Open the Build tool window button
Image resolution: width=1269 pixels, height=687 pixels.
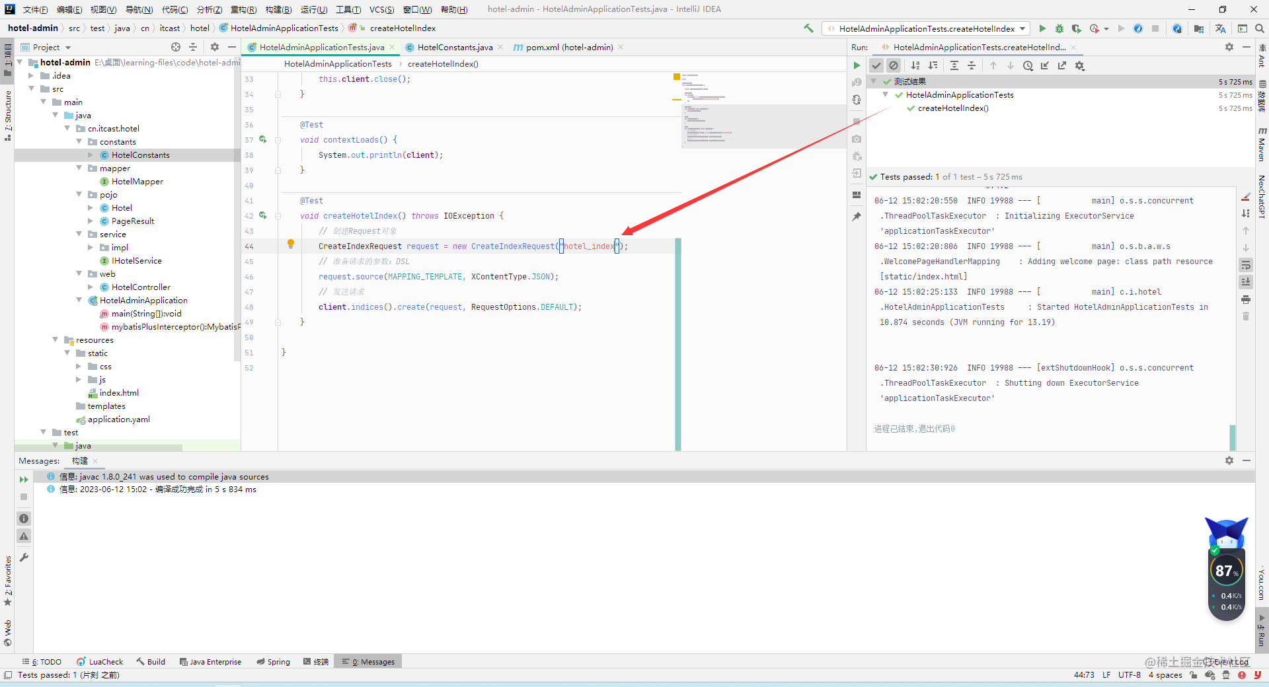(x=151, y=661)
